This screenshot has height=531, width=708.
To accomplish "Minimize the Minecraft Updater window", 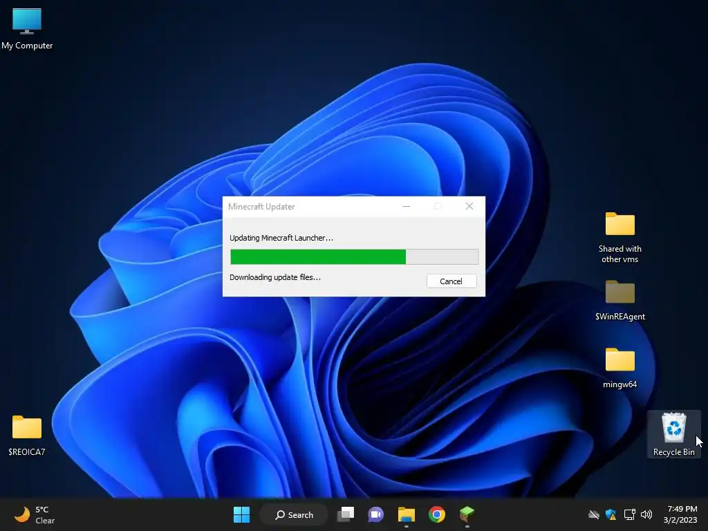I will point(407,206).
